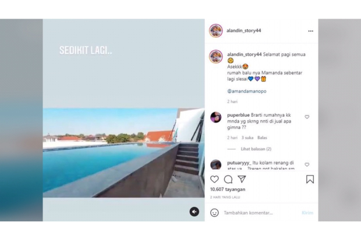Open alandin_story44 profile from header username
This screenshot has width=361, height=240.
244,31
